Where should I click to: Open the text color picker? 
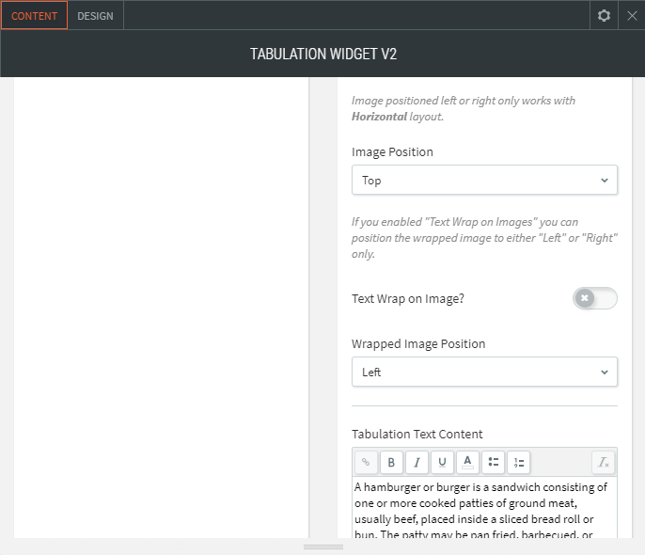467,462
